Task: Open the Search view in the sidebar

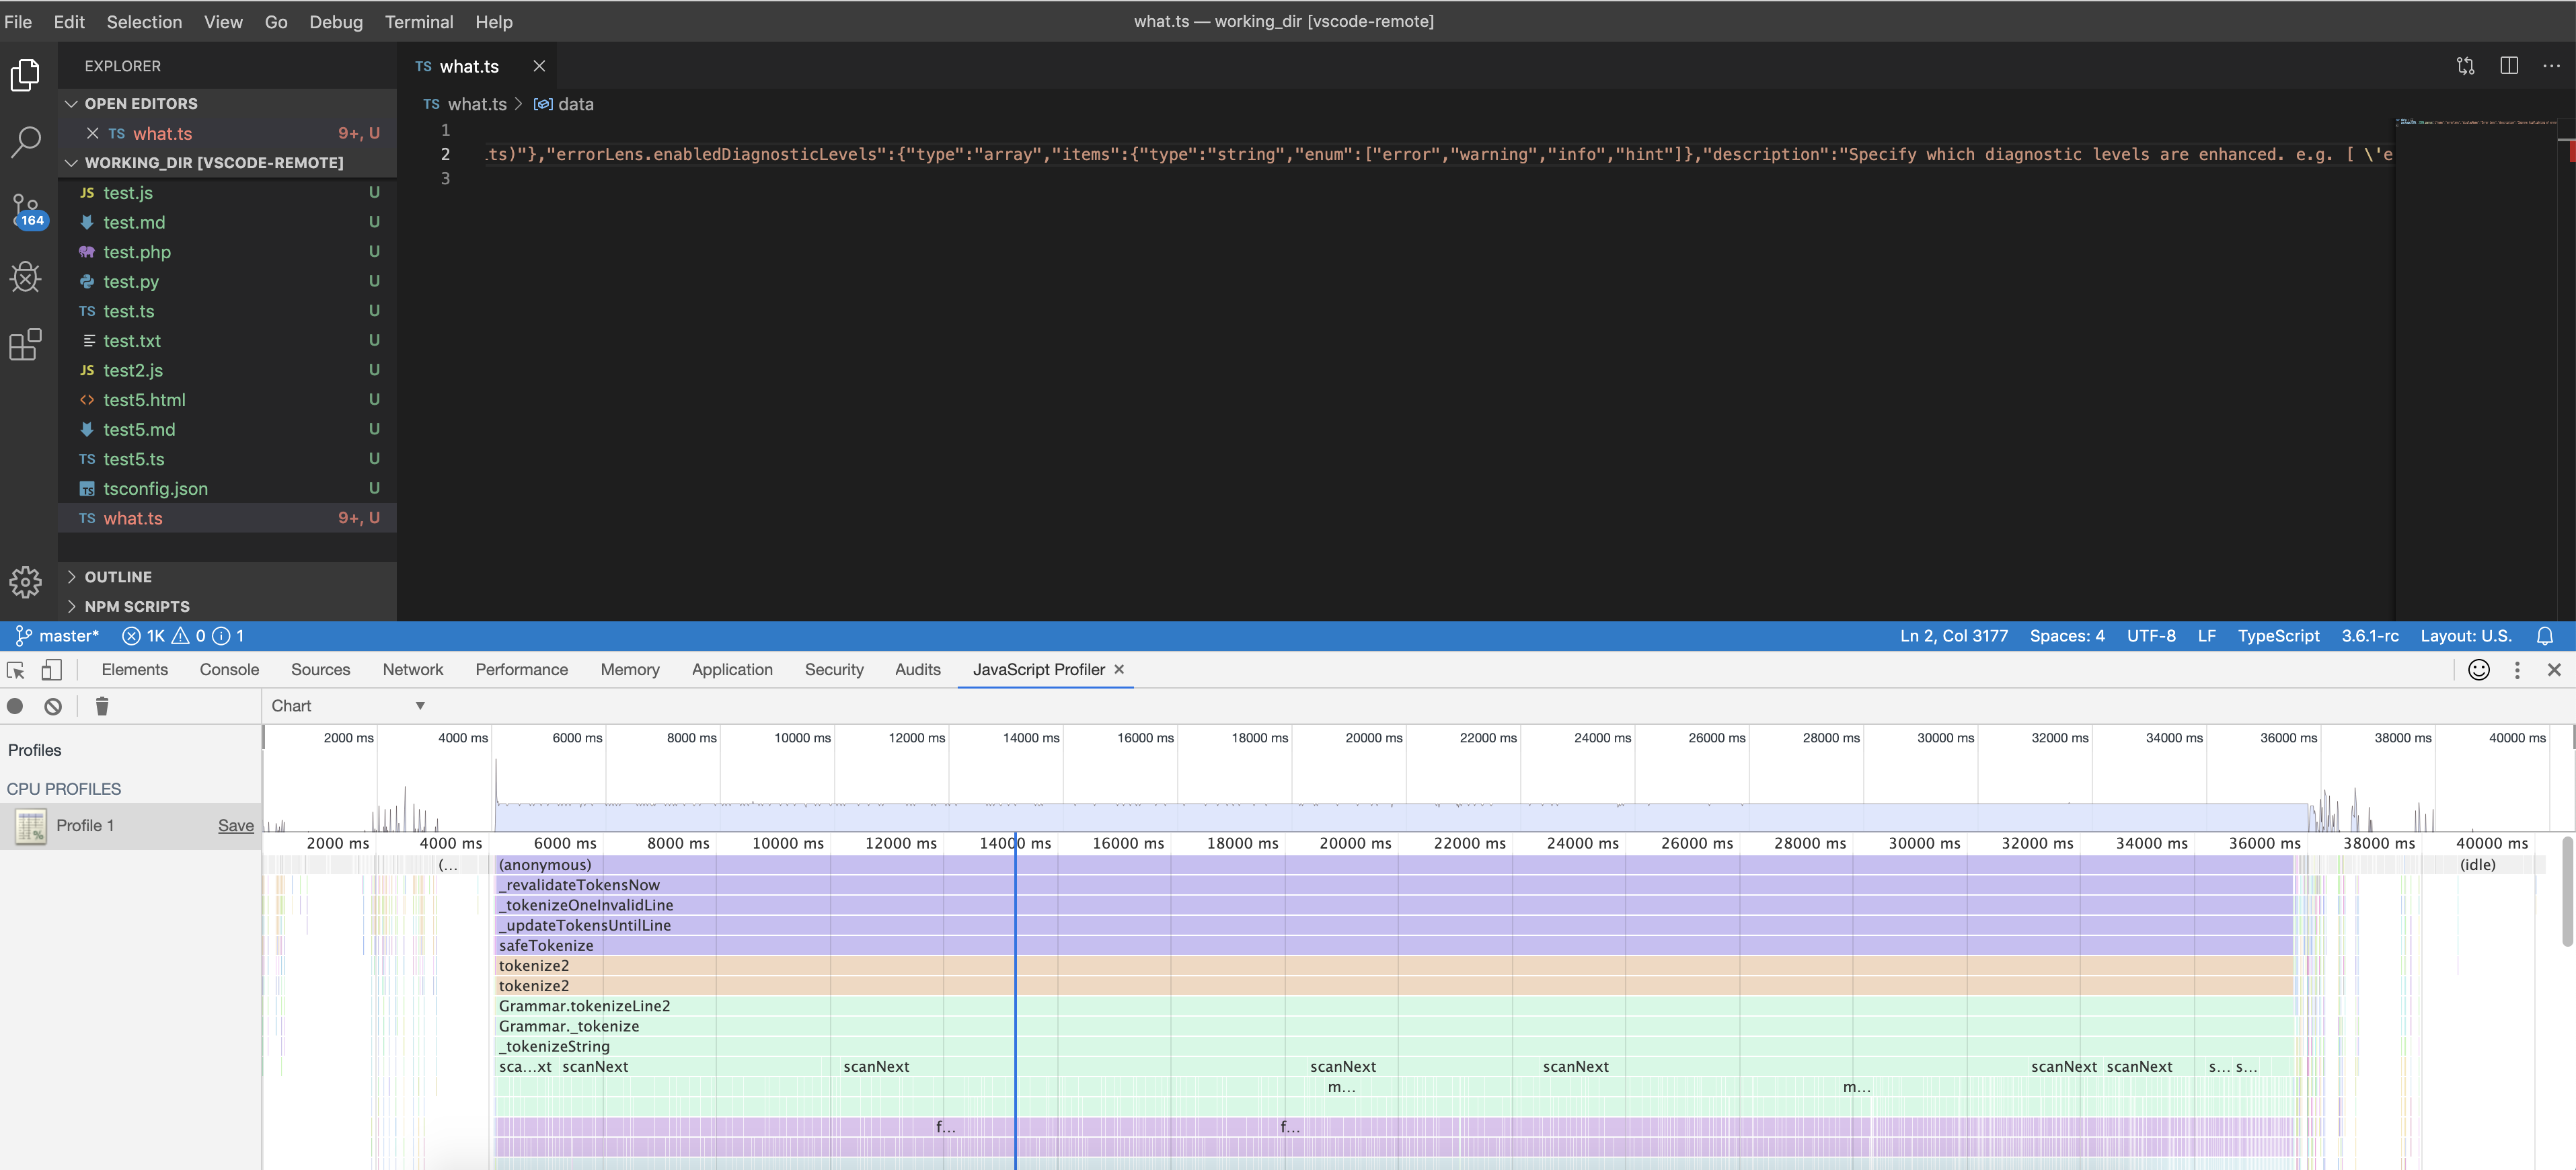Action: (x=25, y=143)
